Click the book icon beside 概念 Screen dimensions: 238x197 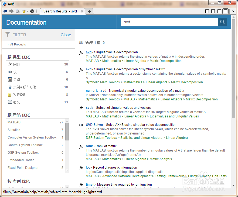pos(10,102)
